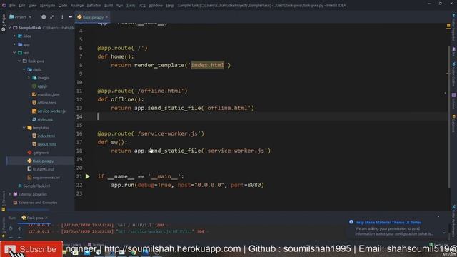Select the flask-pwa.py editor tab
The height and width of the screenshot is (257, 457).
point(92,17)
